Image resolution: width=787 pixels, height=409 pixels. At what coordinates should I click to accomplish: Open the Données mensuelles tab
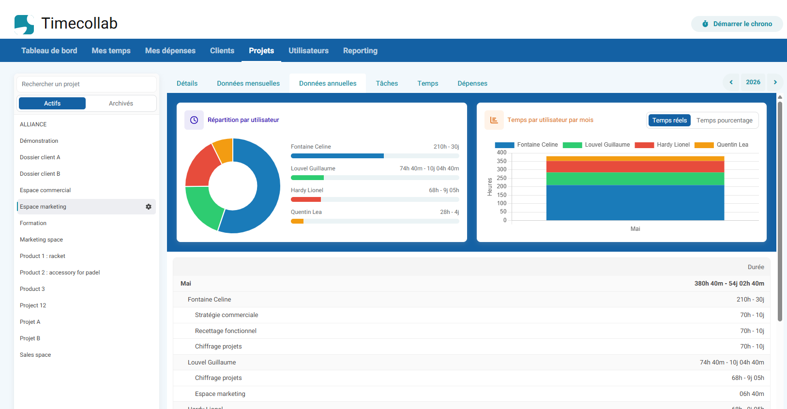pyautogui.click(x=248, y=83)
